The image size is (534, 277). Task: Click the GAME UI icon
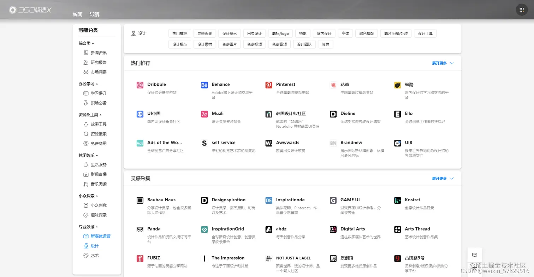pyautogui.click(x=333, y=200)
